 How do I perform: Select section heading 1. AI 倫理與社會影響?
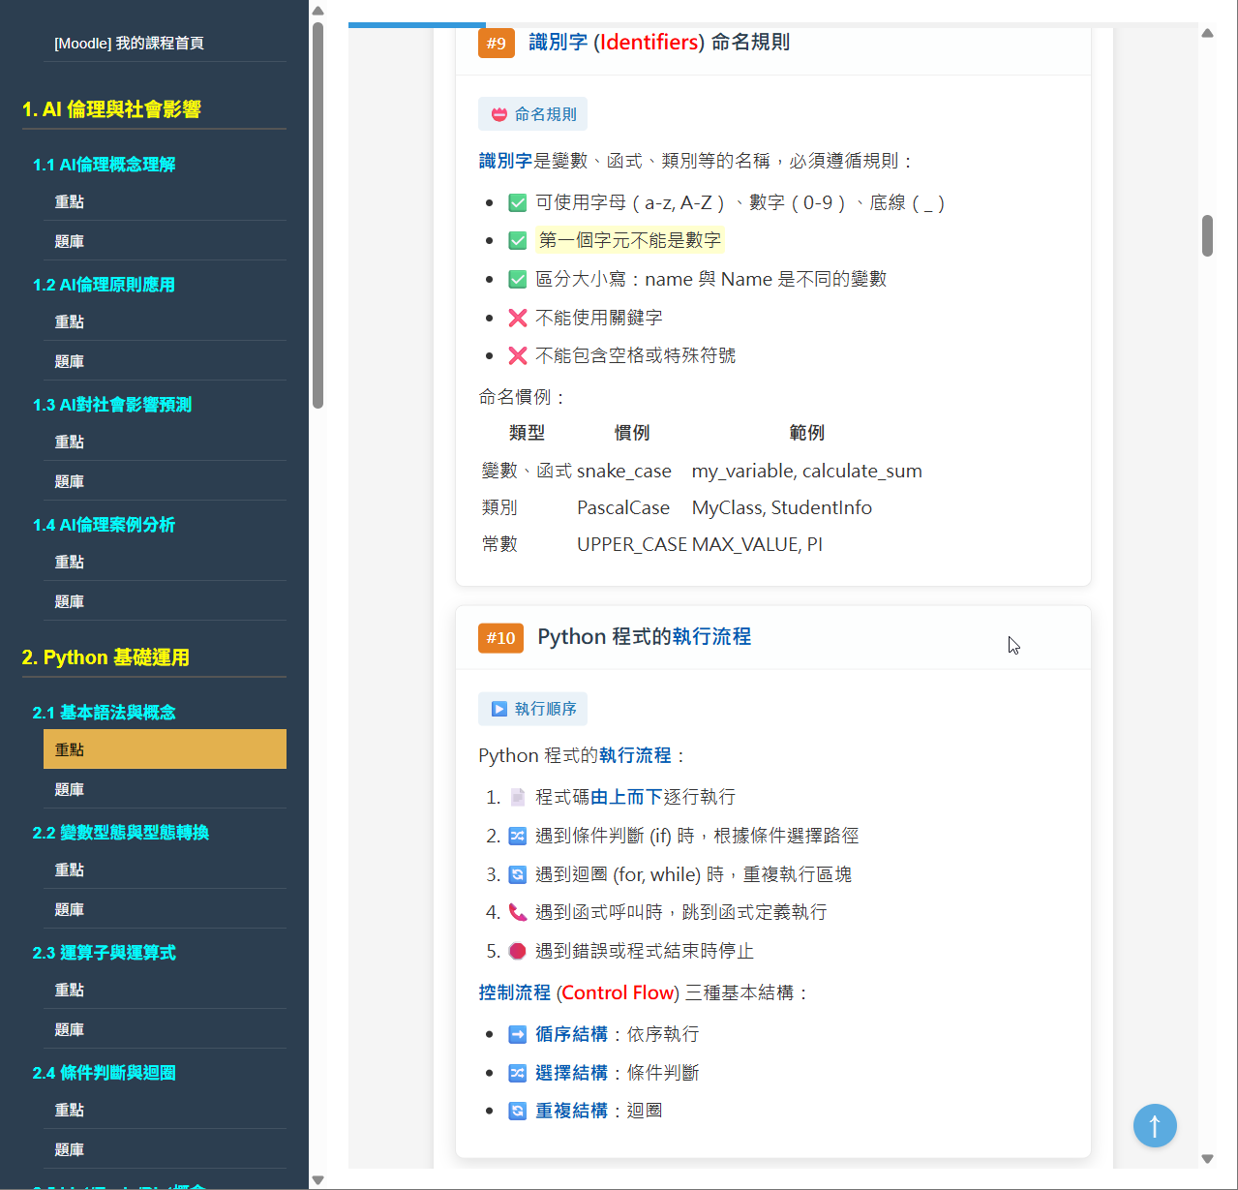111,109
